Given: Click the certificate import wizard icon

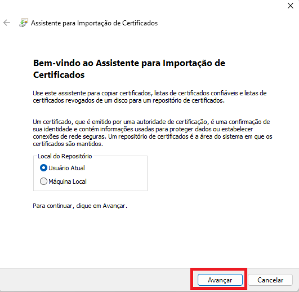Looking at the screenshot, I should pyautogui.click(x=24, y=23).
